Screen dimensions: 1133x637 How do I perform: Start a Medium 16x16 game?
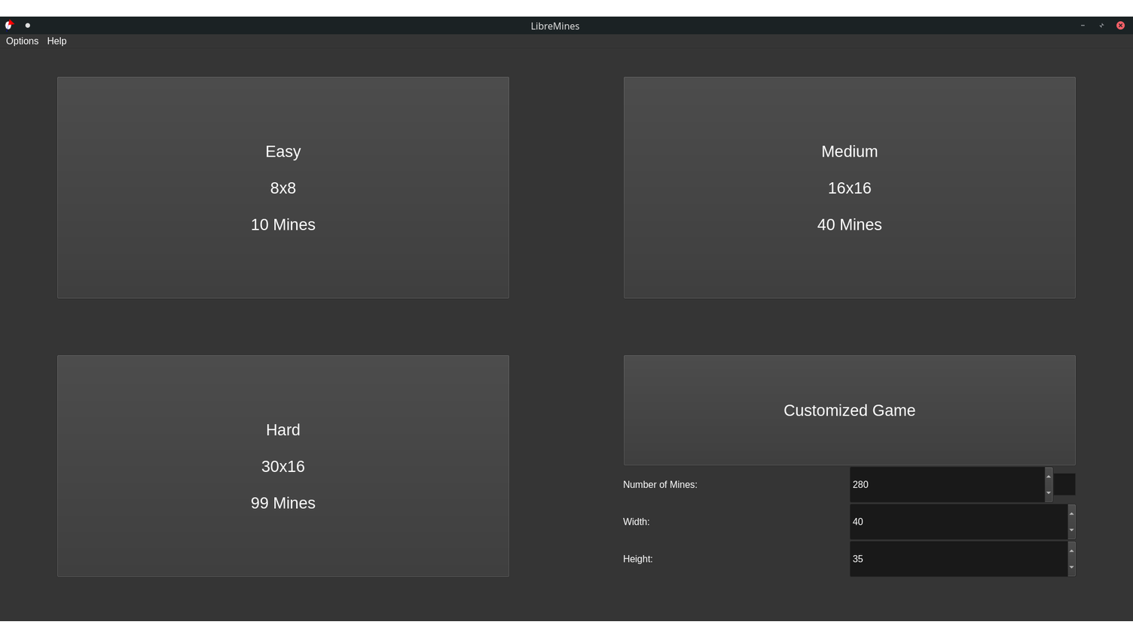[x=849, y=187]
